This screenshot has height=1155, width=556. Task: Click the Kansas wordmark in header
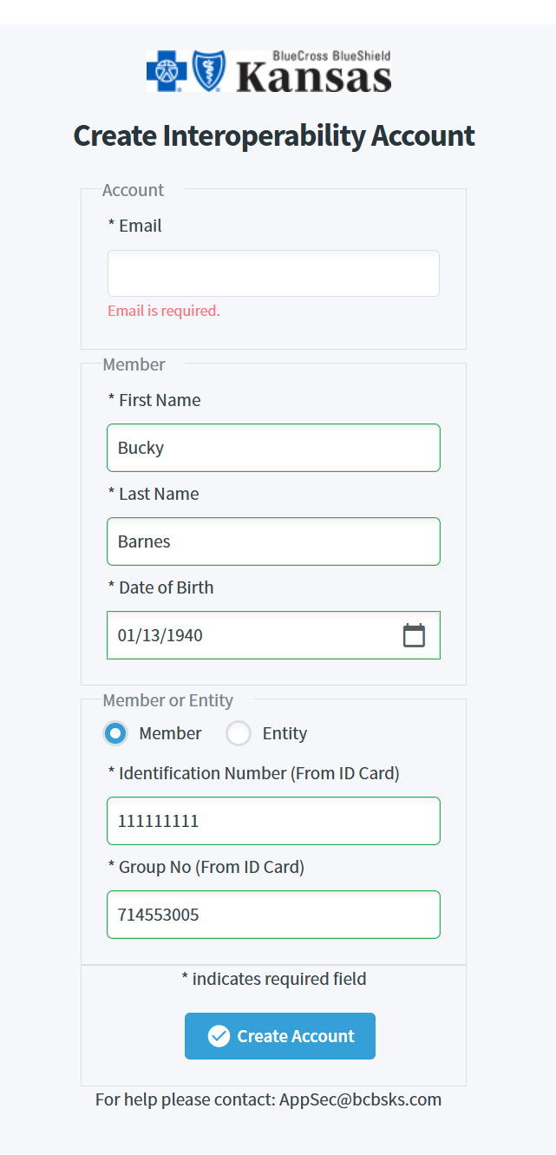[x=313, y=77]
